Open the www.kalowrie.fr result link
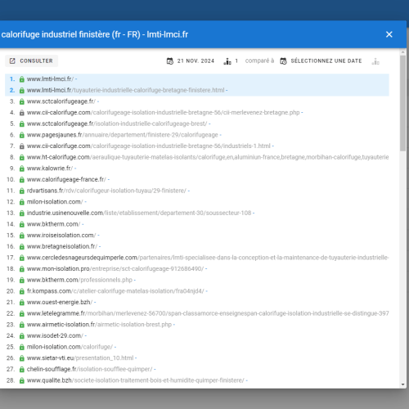409x409 pixels. point(50,169)
